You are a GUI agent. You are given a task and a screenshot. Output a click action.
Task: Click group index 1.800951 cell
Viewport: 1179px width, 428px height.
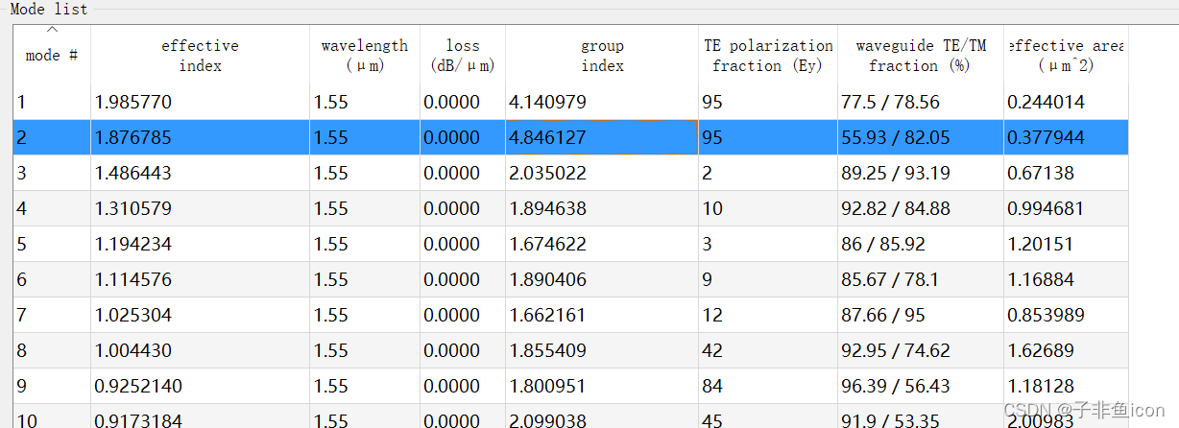pos(602,386)
